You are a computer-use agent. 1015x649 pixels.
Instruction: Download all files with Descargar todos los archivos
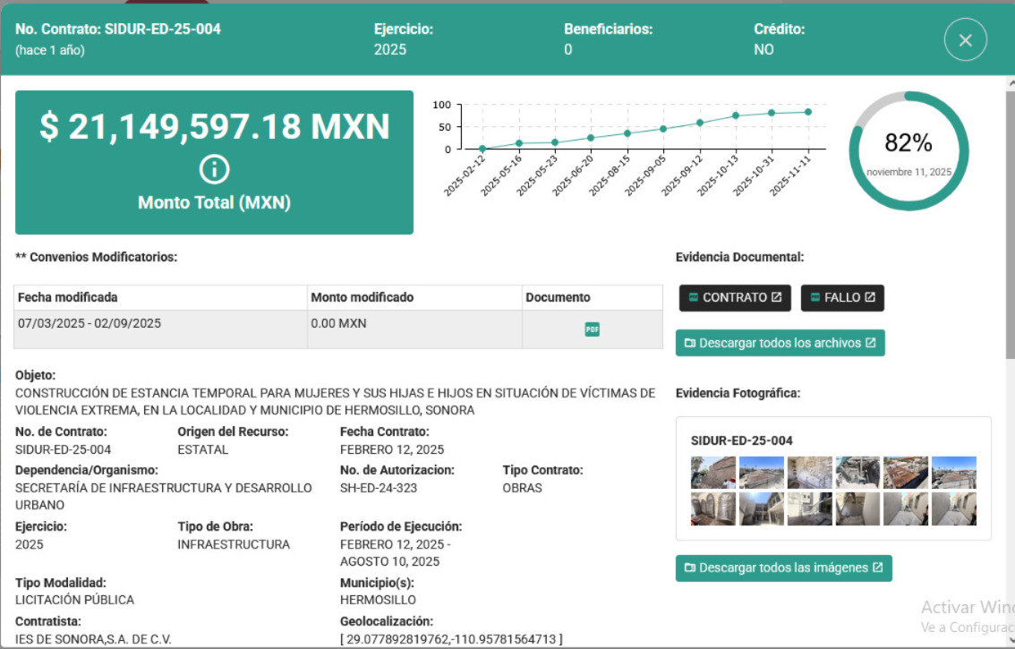click(780, 343)
